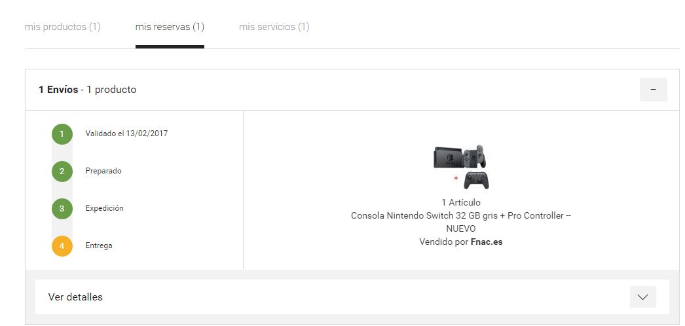Switch to mis productos (1) tab
The image size is (685, 326).
62,27
